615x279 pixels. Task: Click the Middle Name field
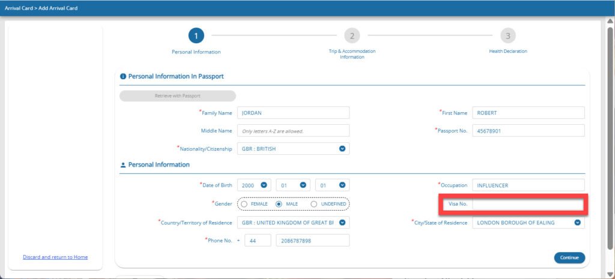[293, 131]
